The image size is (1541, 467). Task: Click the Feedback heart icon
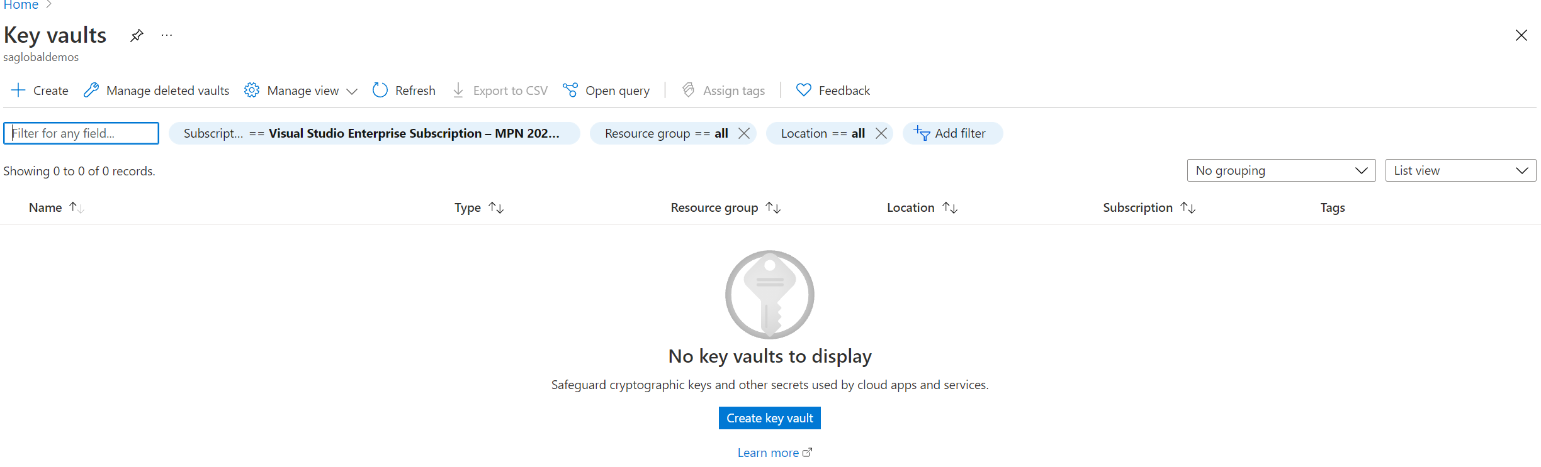click(803, 90)
